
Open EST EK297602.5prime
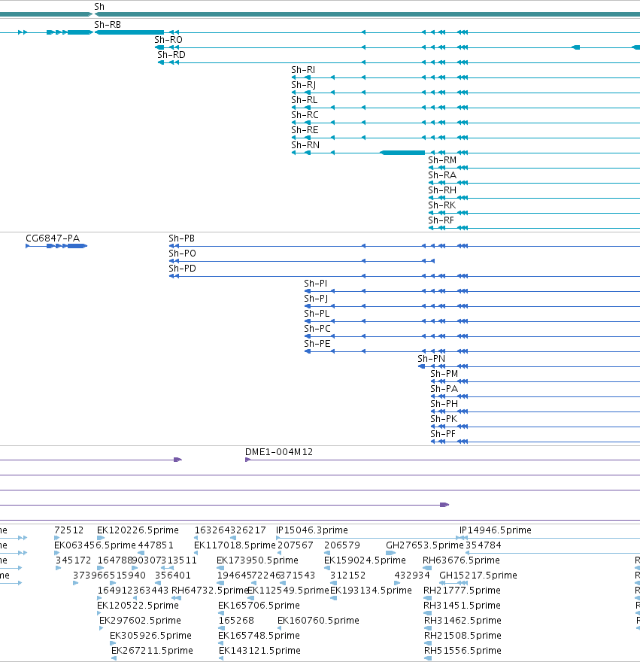(140, 621)
